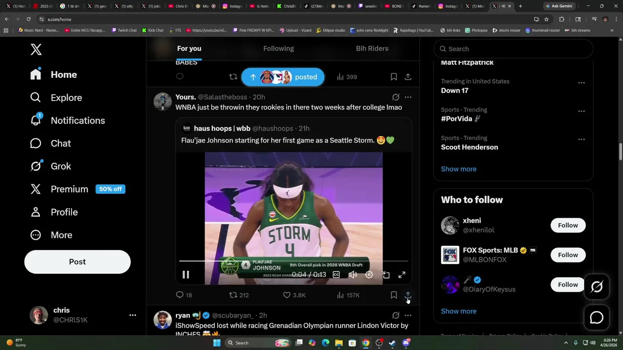
Task: Mute the video sound
Action: (x=352, y=275)
